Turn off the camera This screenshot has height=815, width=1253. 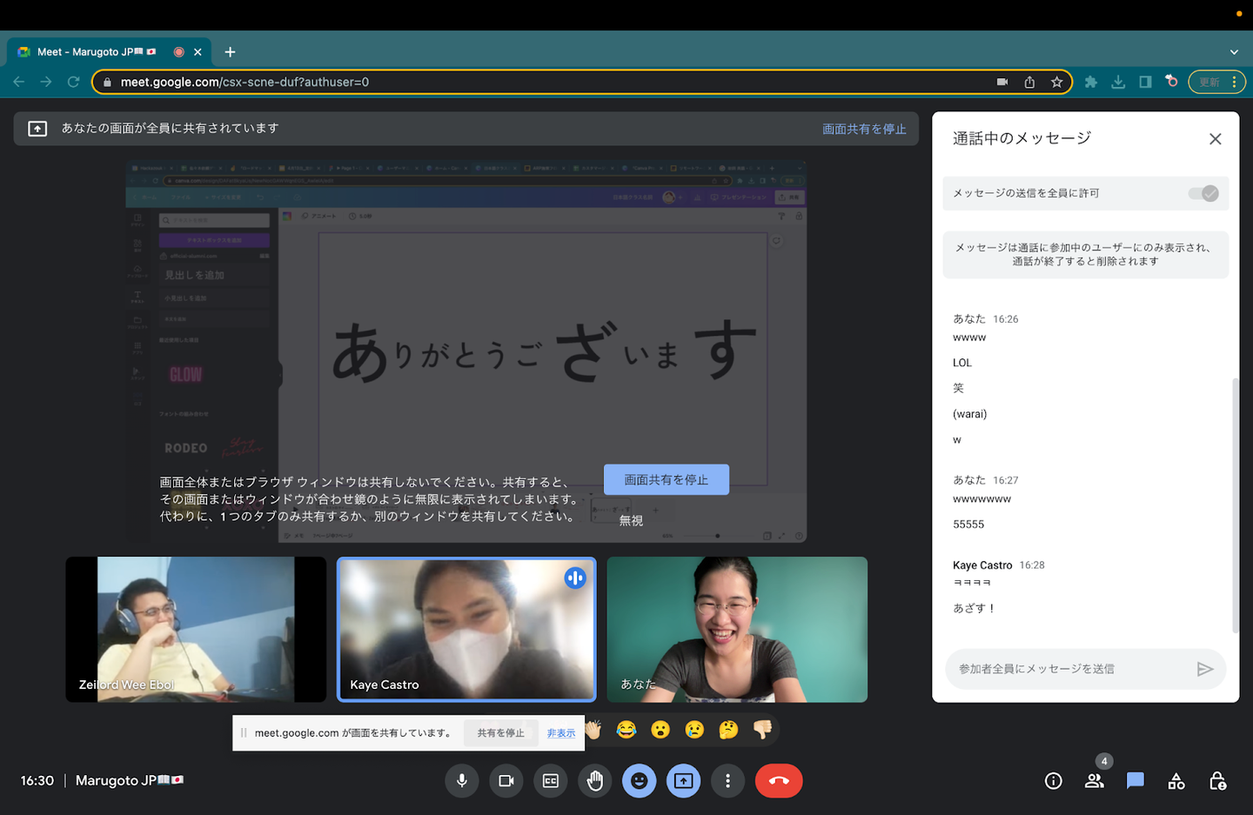coord(506,781)
